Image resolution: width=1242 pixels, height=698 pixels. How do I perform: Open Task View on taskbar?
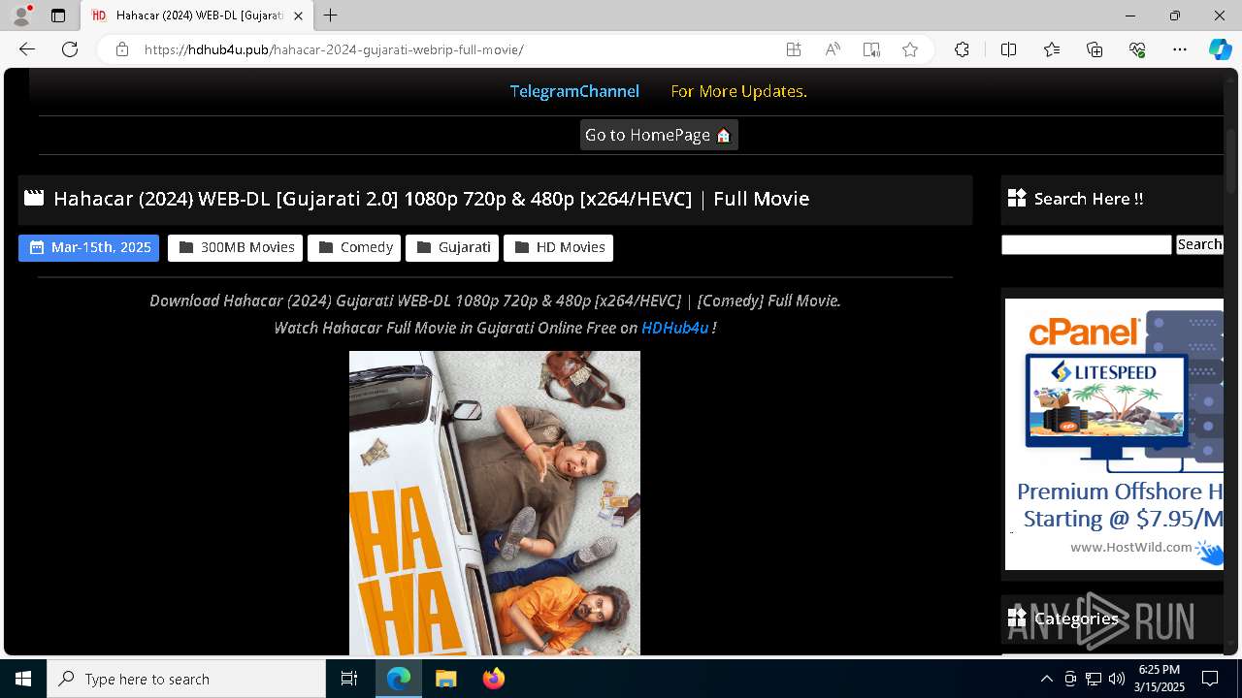[x=349, y=679]
